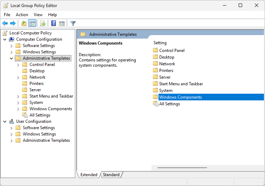Viewport: 265px width, 186px height.
Task: Click the Server folder icon in right pane
Action: [x=155, y=77]
